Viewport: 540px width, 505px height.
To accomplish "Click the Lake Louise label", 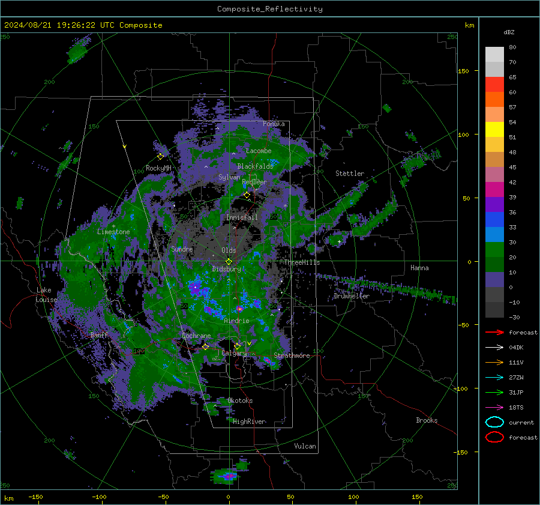I will point(46,295).
